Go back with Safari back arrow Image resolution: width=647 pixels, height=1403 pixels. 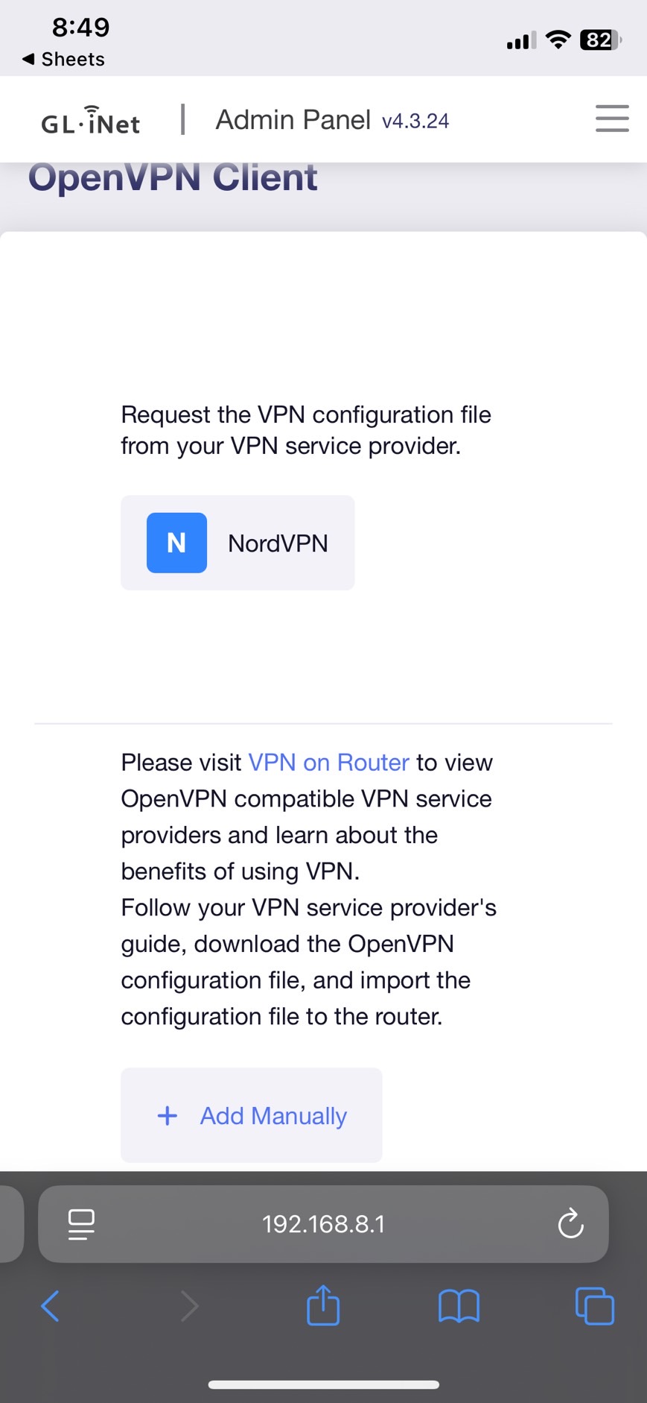click(x=50, y=1305)
